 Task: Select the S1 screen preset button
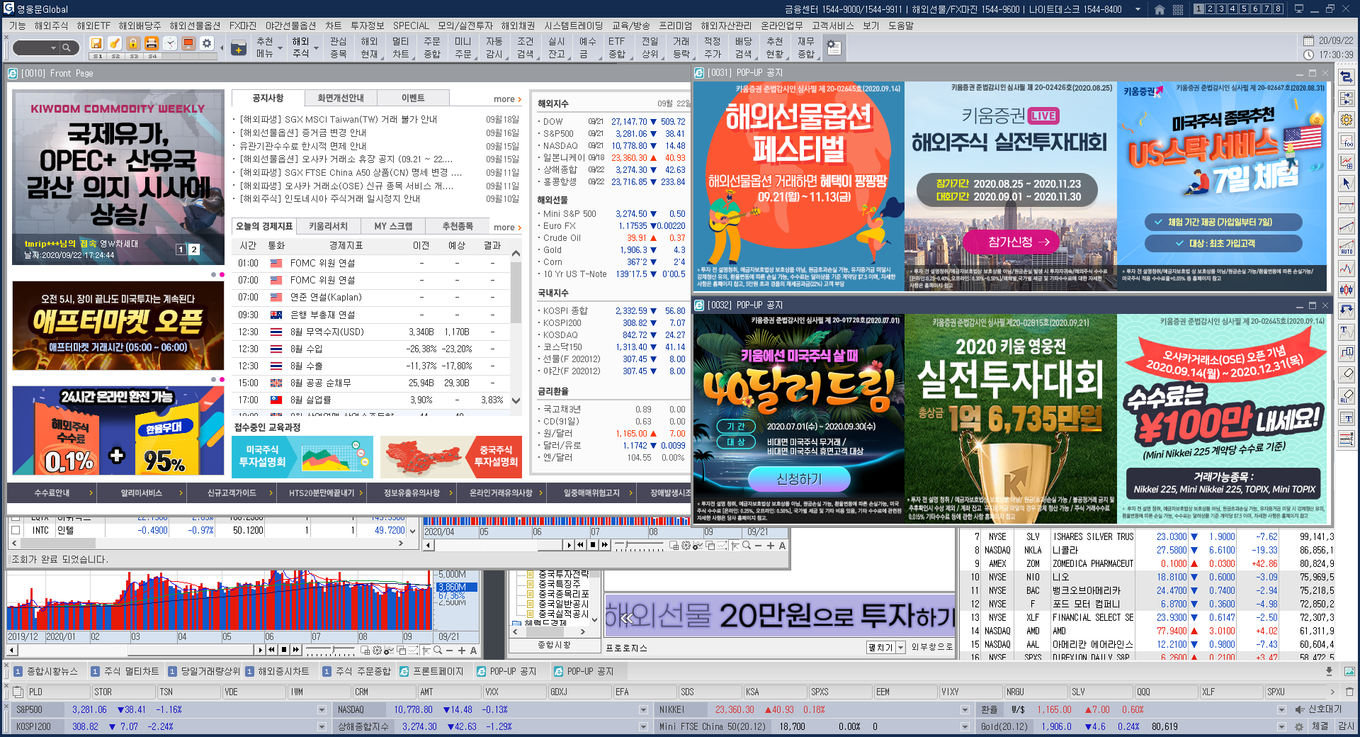pyautogui.click(x=98, y=56)
